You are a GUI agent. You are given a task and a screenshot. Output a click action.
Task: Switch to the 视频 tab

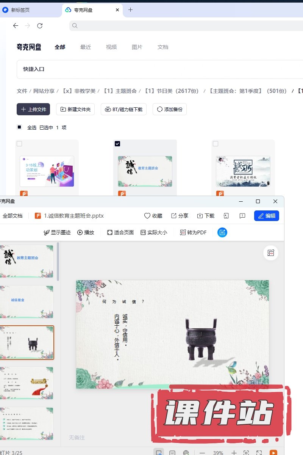point(111,47)
